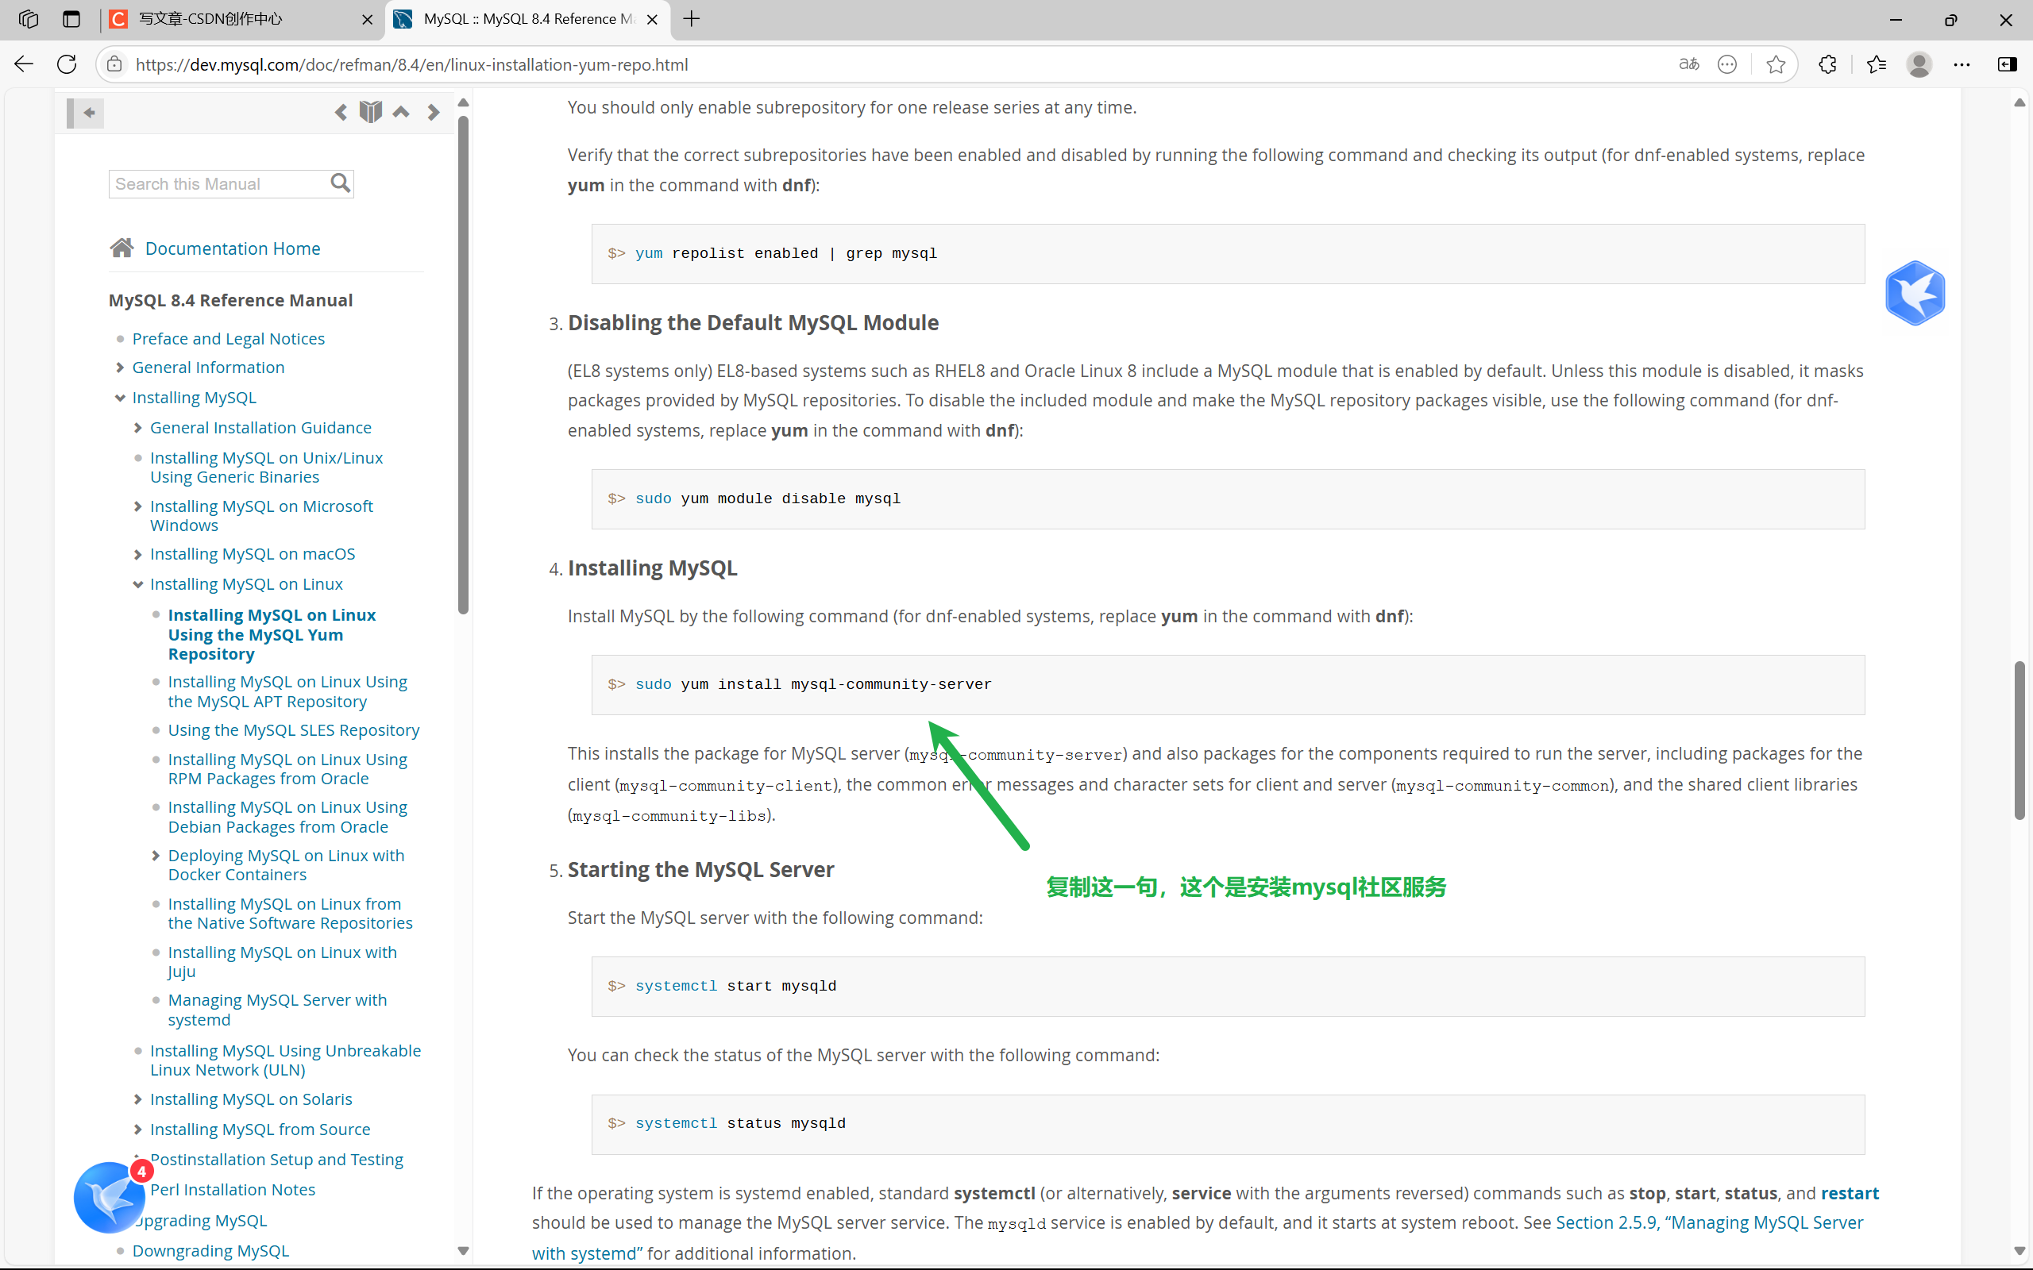The height and width of the screenshot is (1270, 2033).
Task: Open a new browser tab
Action: tap(692, 18)
